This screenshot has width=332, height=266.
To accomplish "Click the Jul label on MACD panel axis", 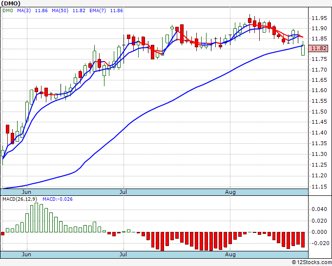I will [123, 254].
